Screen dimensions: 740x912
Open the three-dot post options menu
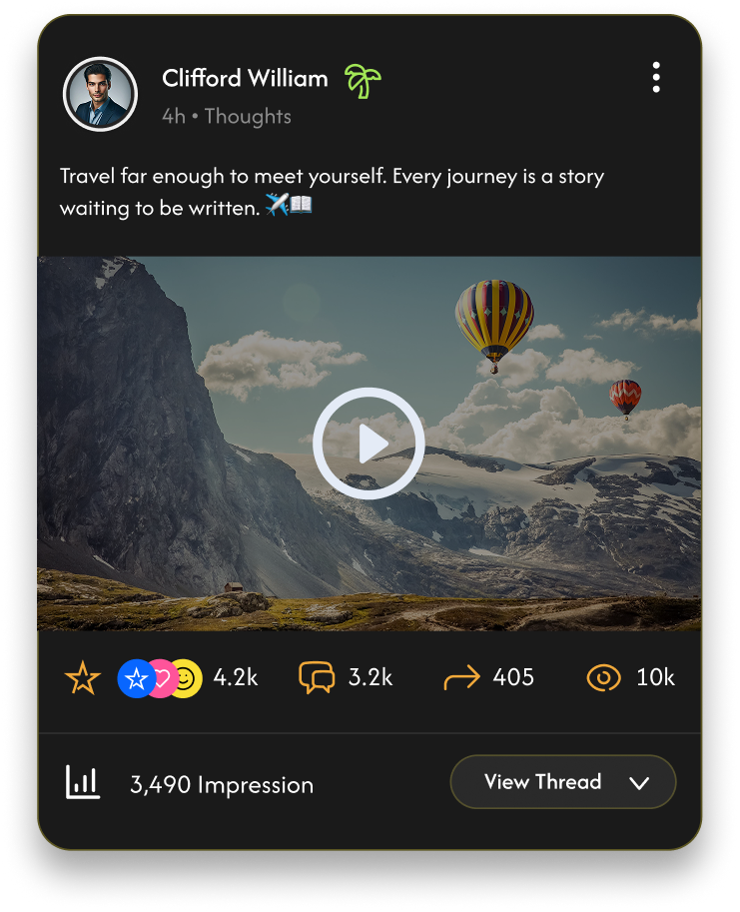(x=656, y=77)
